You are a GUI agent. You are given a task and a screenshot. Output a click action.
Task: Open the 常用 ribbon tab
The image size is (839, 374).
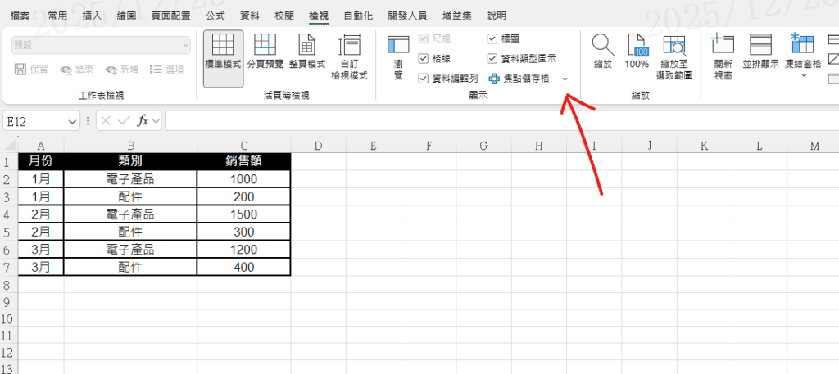[57, 16]
